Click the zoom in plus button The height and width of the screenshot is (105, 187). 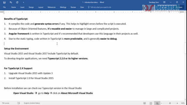177,103
